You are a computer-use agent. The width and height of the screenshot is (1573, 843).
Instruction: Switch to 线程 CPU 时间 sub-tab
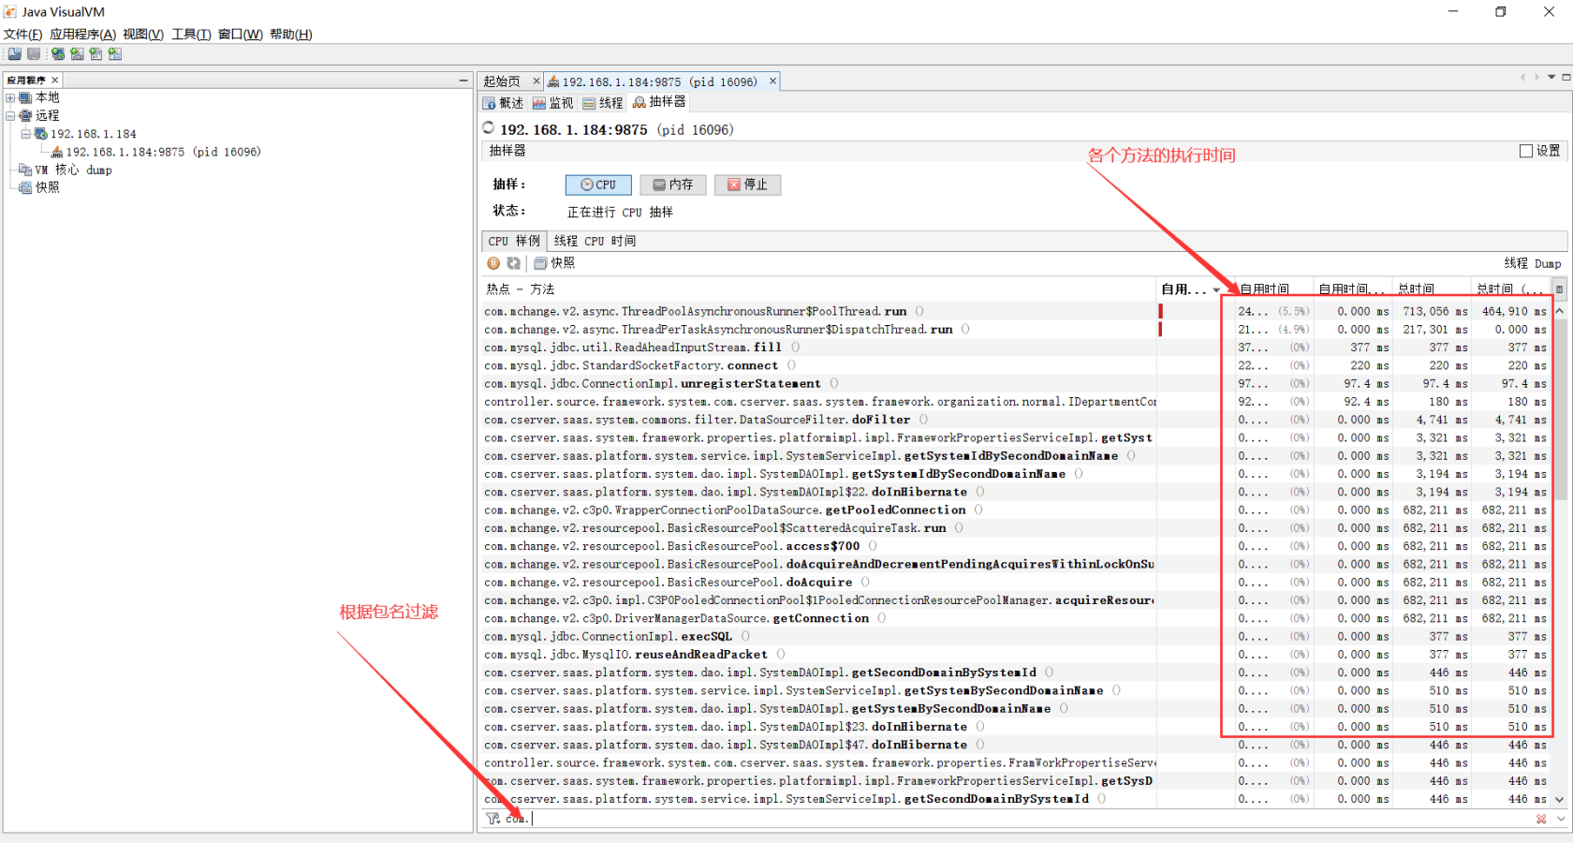[x=595, y=241]
